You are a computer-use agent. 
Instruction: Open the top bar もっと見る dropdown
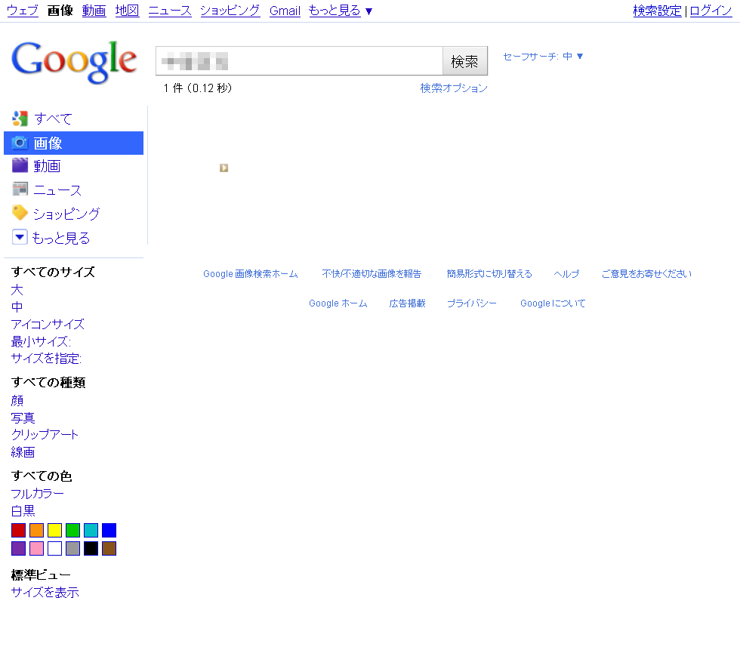[341, 11]
